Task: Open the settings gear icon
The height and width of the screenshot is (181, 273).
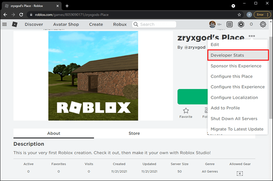Action: (x=263, y=24)
